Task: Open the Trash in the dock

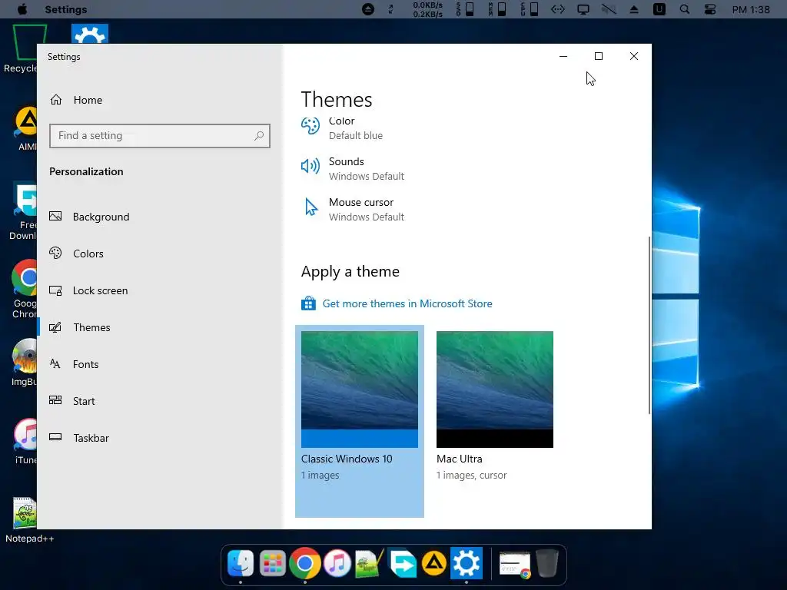Action: pos(547,563)
